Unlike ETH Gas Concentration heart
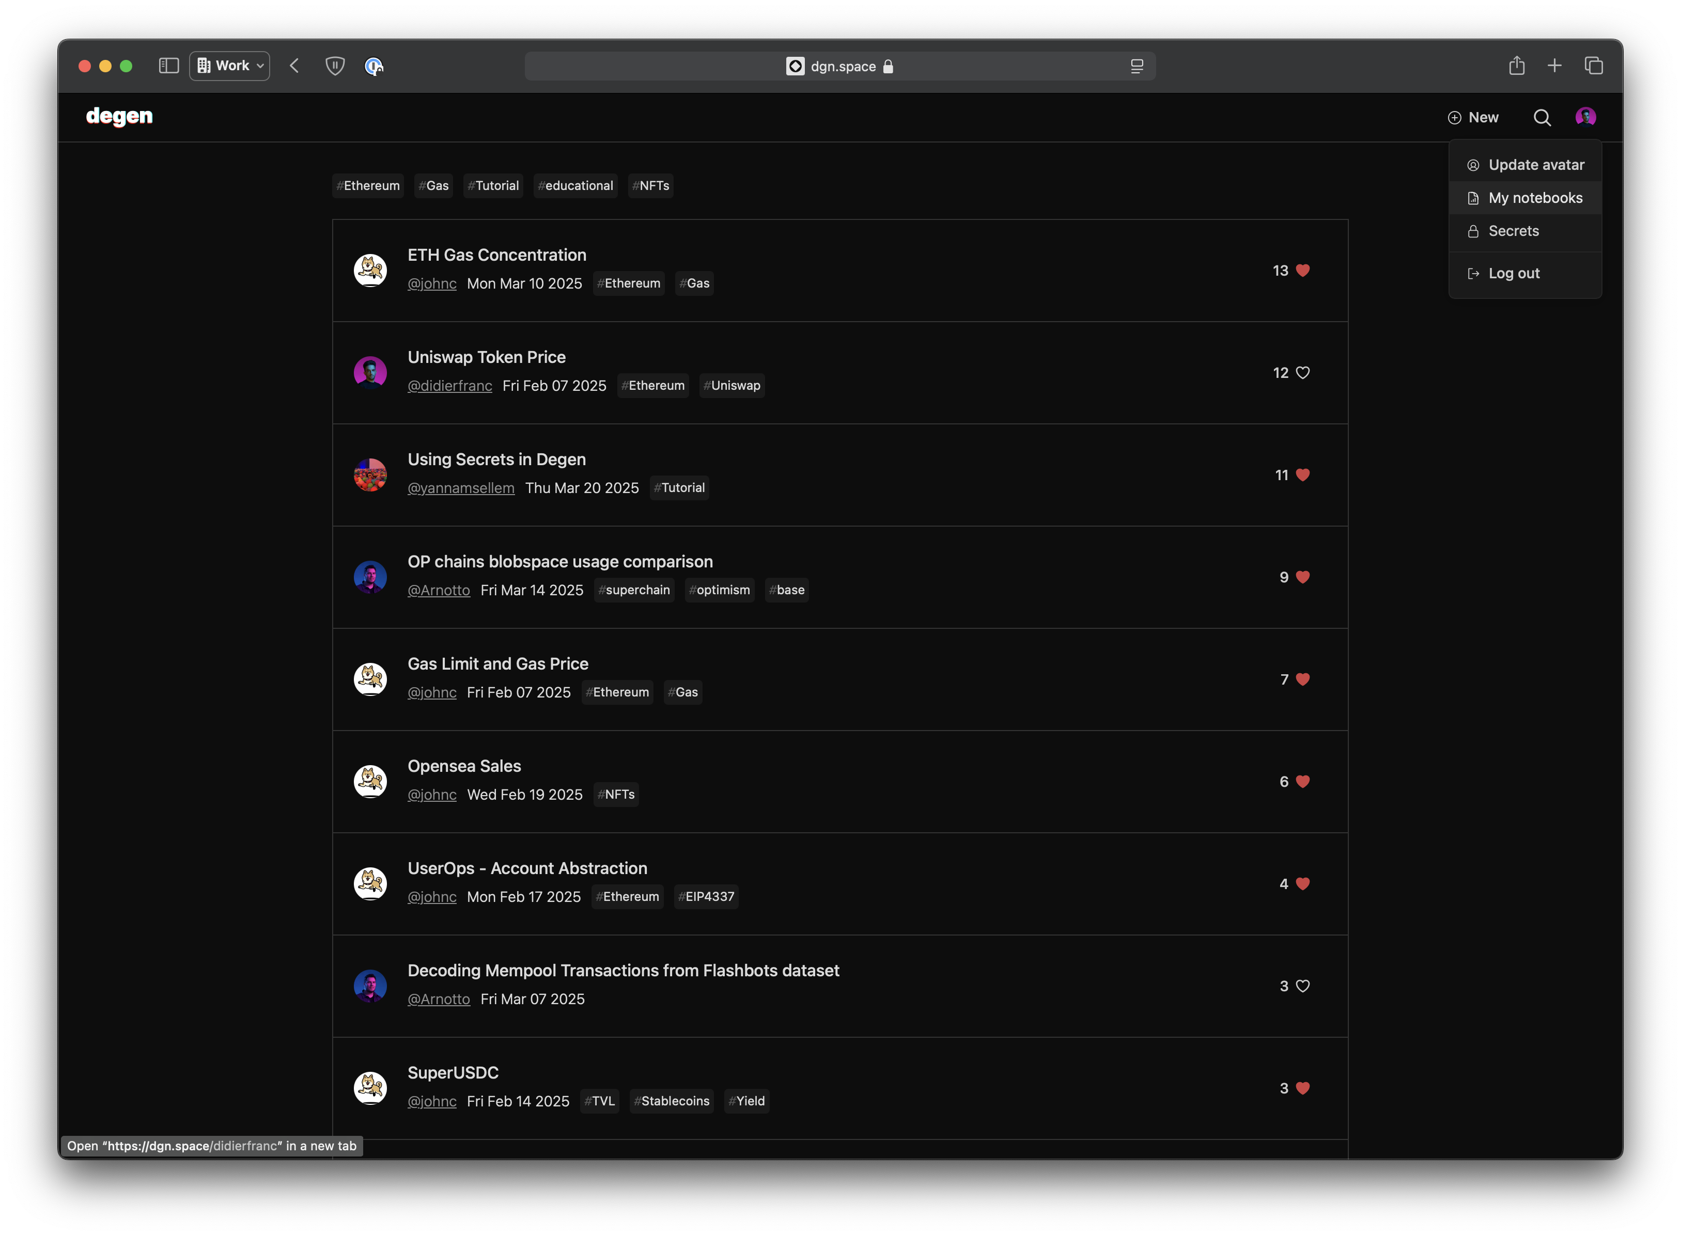The height and width of the screenshot is (1236, 1681). coord(1302,270)
